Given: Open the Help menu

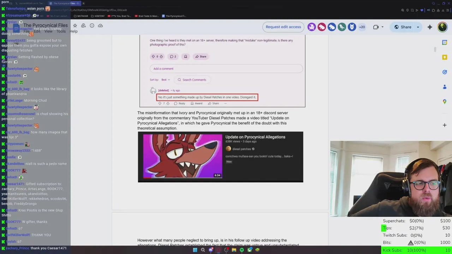Looking at the screenshot, I should [x=73, y=31].
